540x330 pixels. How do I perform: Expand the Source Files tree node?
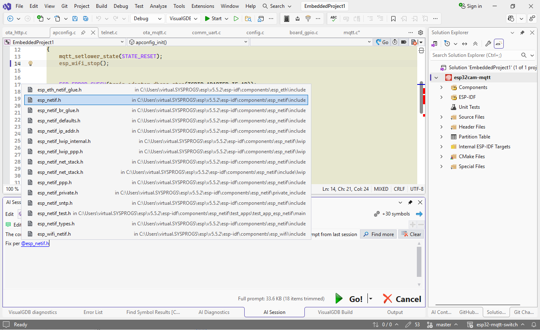click(442, 117)
